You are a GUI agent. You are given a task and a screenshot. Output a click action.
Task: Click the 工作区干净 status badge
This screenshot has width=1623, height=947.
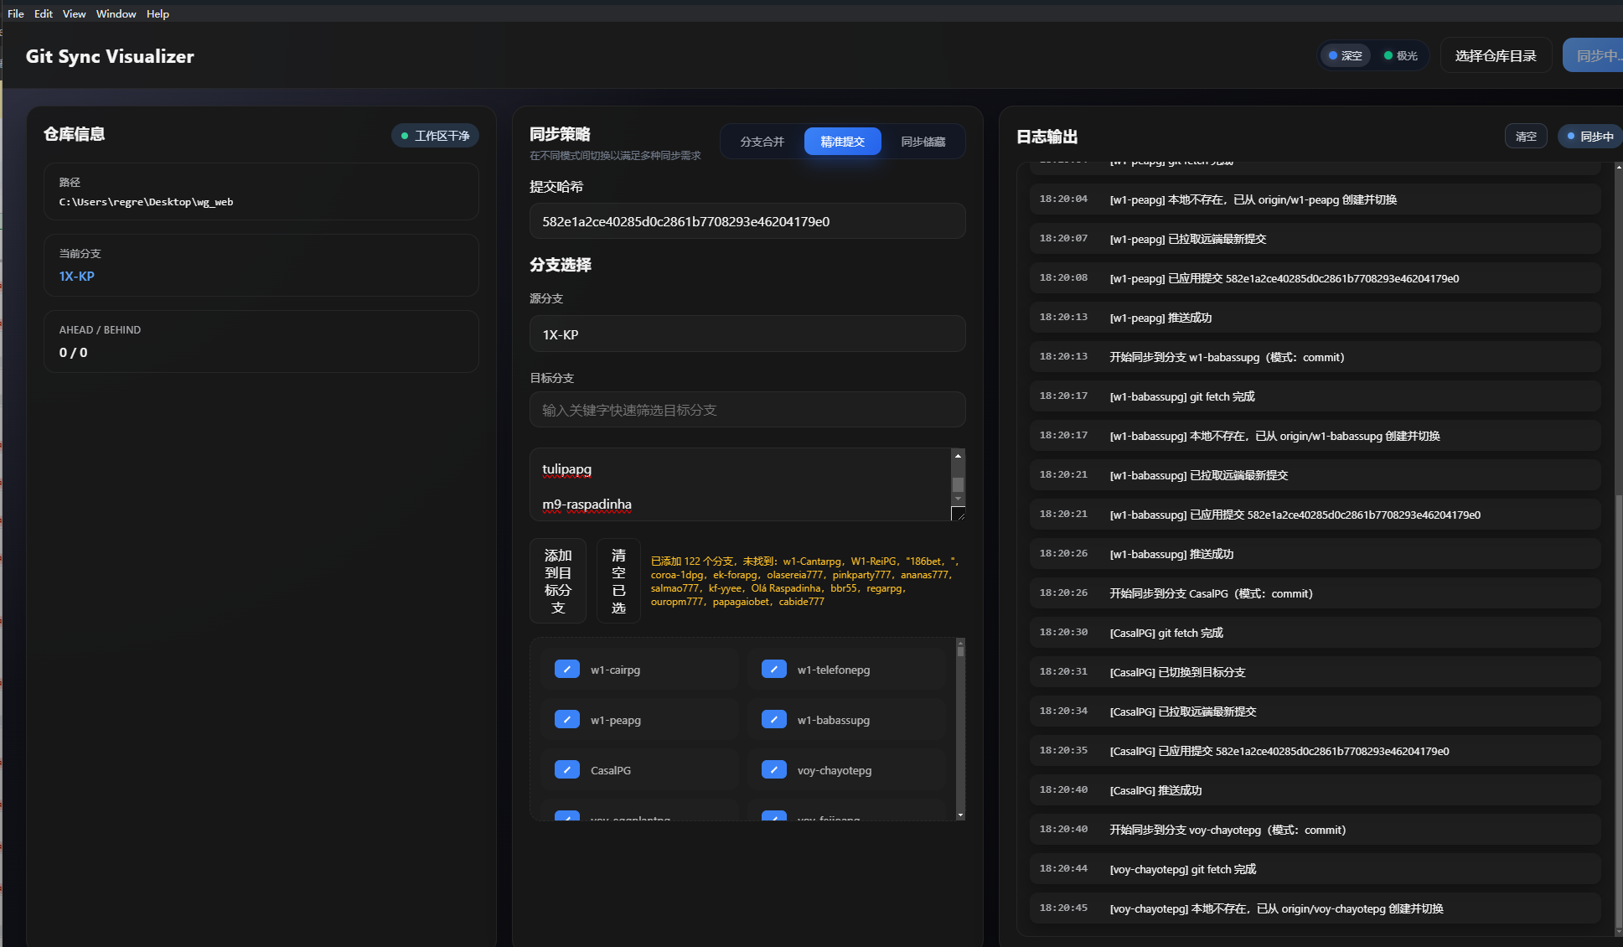coord(435,136)
